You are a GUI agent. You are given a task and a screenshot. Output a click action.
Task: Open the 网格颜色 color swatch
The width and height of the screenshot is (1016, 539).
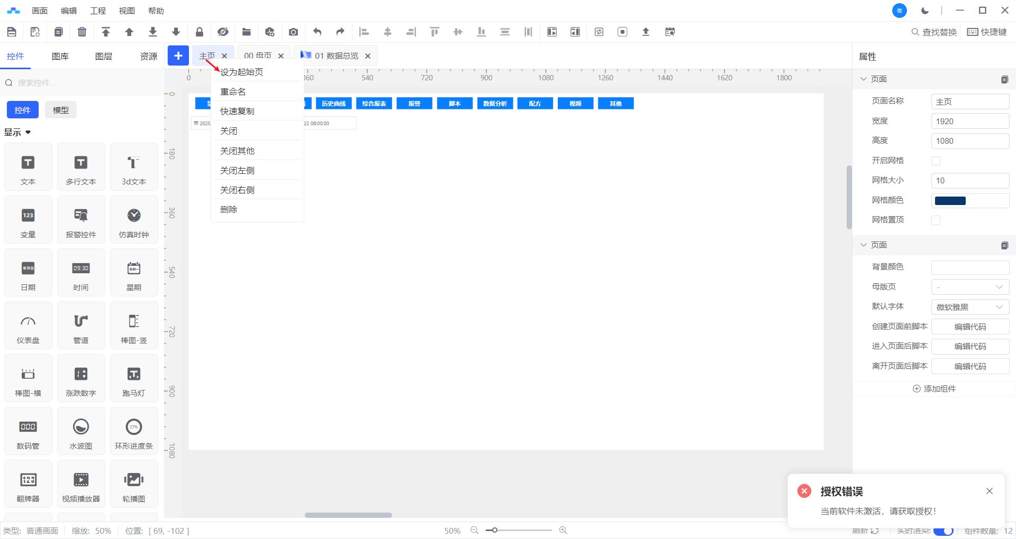950,201
